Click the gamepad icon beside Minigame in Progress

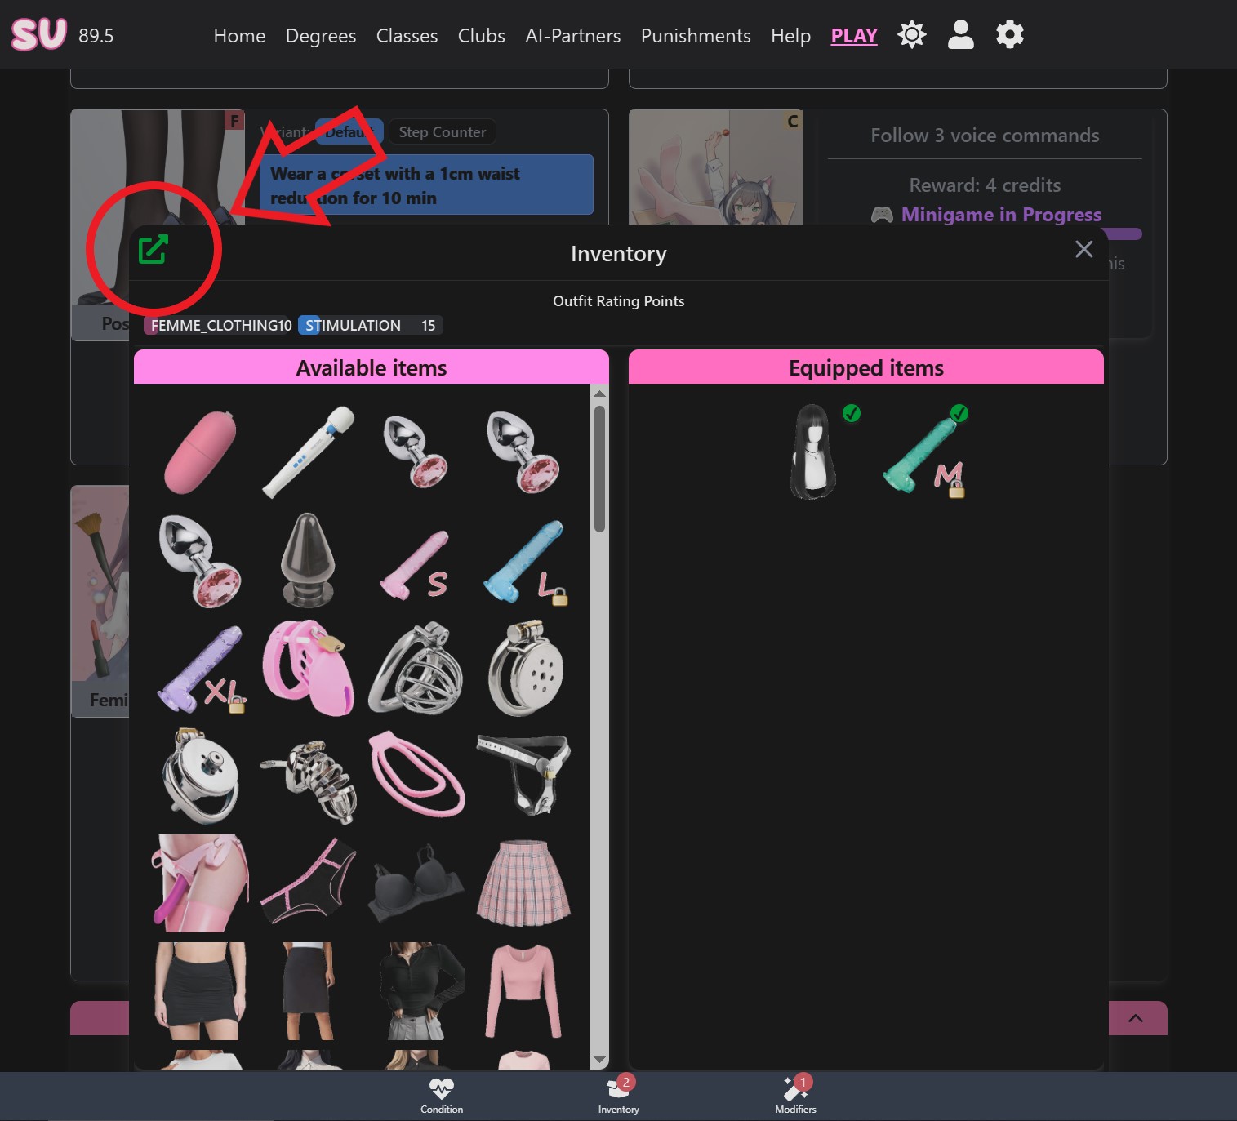click(883, 215)
